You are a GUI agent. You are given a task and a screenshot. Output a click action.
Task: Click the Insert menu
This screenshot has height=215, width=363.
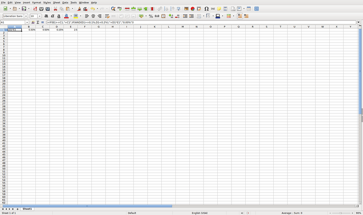click(27, 2)
